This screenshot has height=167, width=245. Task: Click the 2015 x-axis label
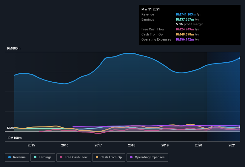(x=31, y=145)
